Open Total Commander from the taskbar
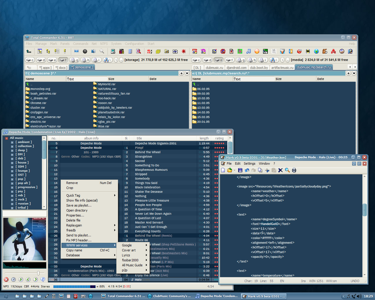The image size is (375, 300). pos(123,296)
